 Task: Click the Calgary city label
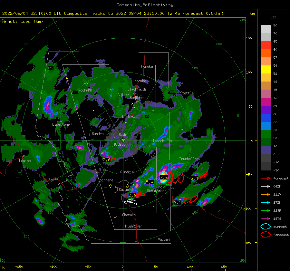[x=126, y=189]
